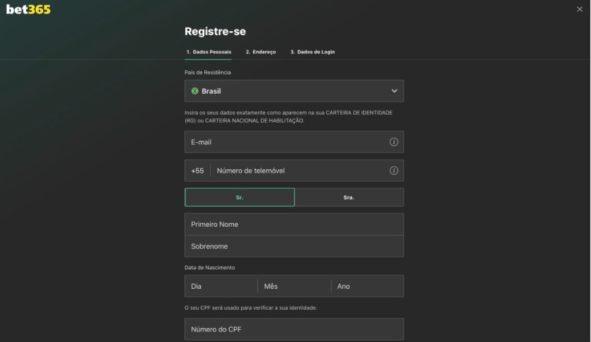Select the Dados Pessoais tab
The image size is (591, 342).
[x=209, y=52]
